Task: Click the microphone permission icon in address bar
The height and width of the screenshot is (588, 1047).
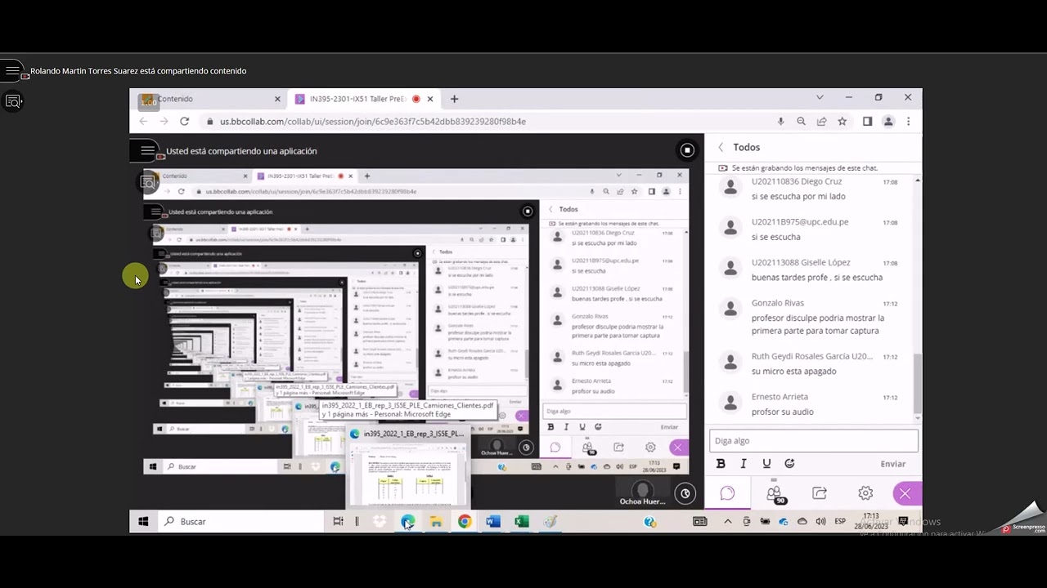Action: pyautogui.click(x=780, y=121)
